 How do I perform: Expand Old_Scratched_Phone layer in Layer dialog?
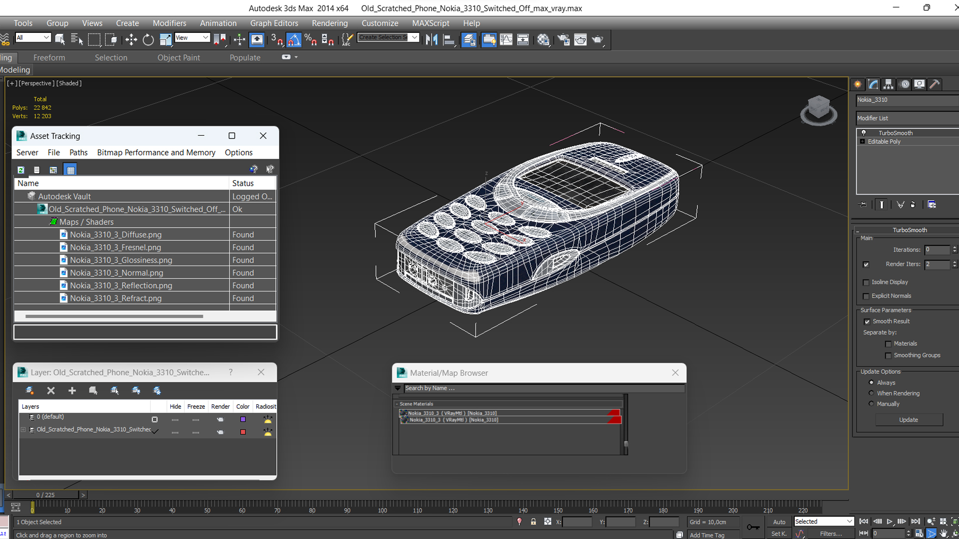click(x=23, y=430)
